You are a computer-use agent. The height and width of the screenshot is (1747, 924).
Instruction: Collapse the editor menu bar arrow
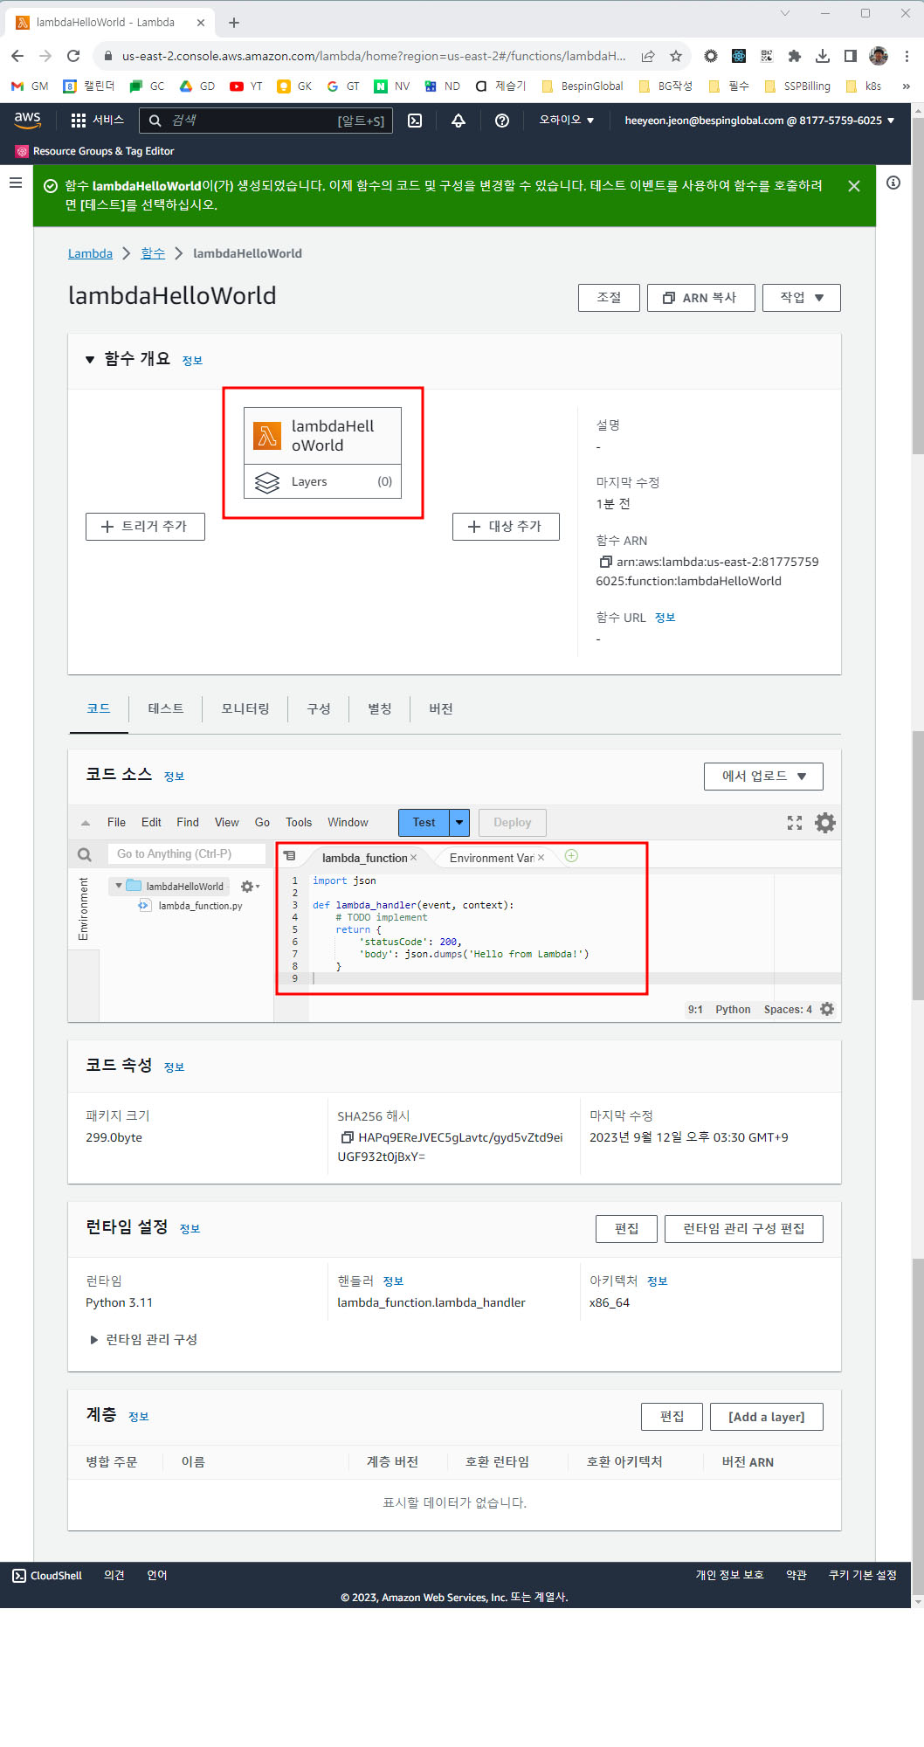[x=86, y=823]
